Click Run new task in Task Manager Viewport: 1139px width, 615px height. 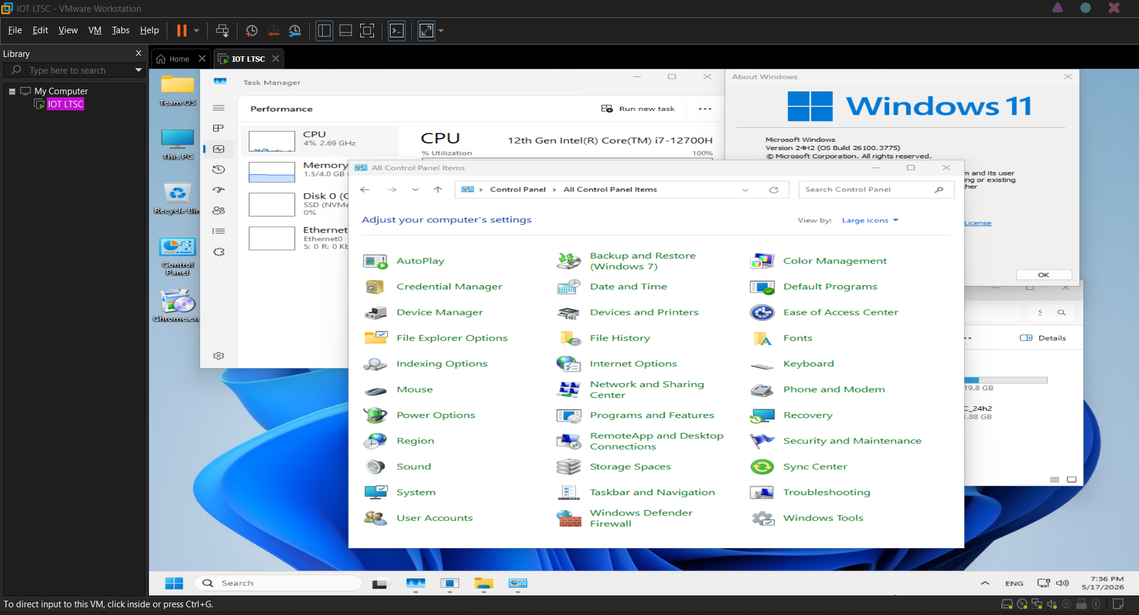point(637,109)
